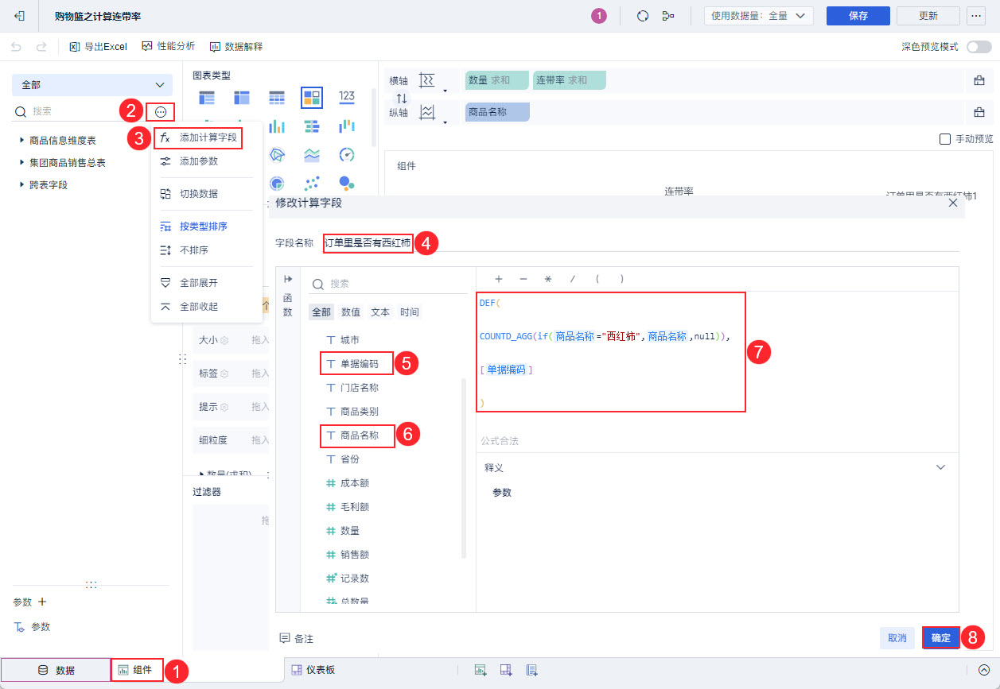The image size is (1000, 689).
Task: Select the column bar chart type icon
Action: point(277,126)
